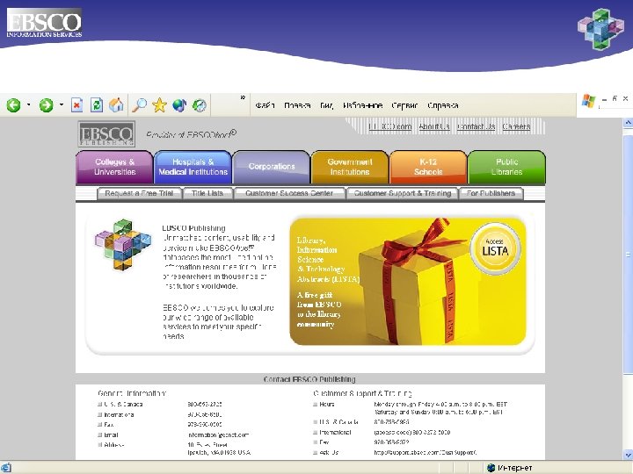Click the EBSCO Information Services header logo
Viewport: 633px width, 474px height.
pos(45,23)
